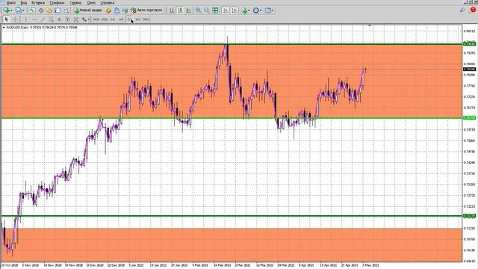Viewport: 478px width, 269px height.
Task: Open the Data Window
Action: (41, 10)
